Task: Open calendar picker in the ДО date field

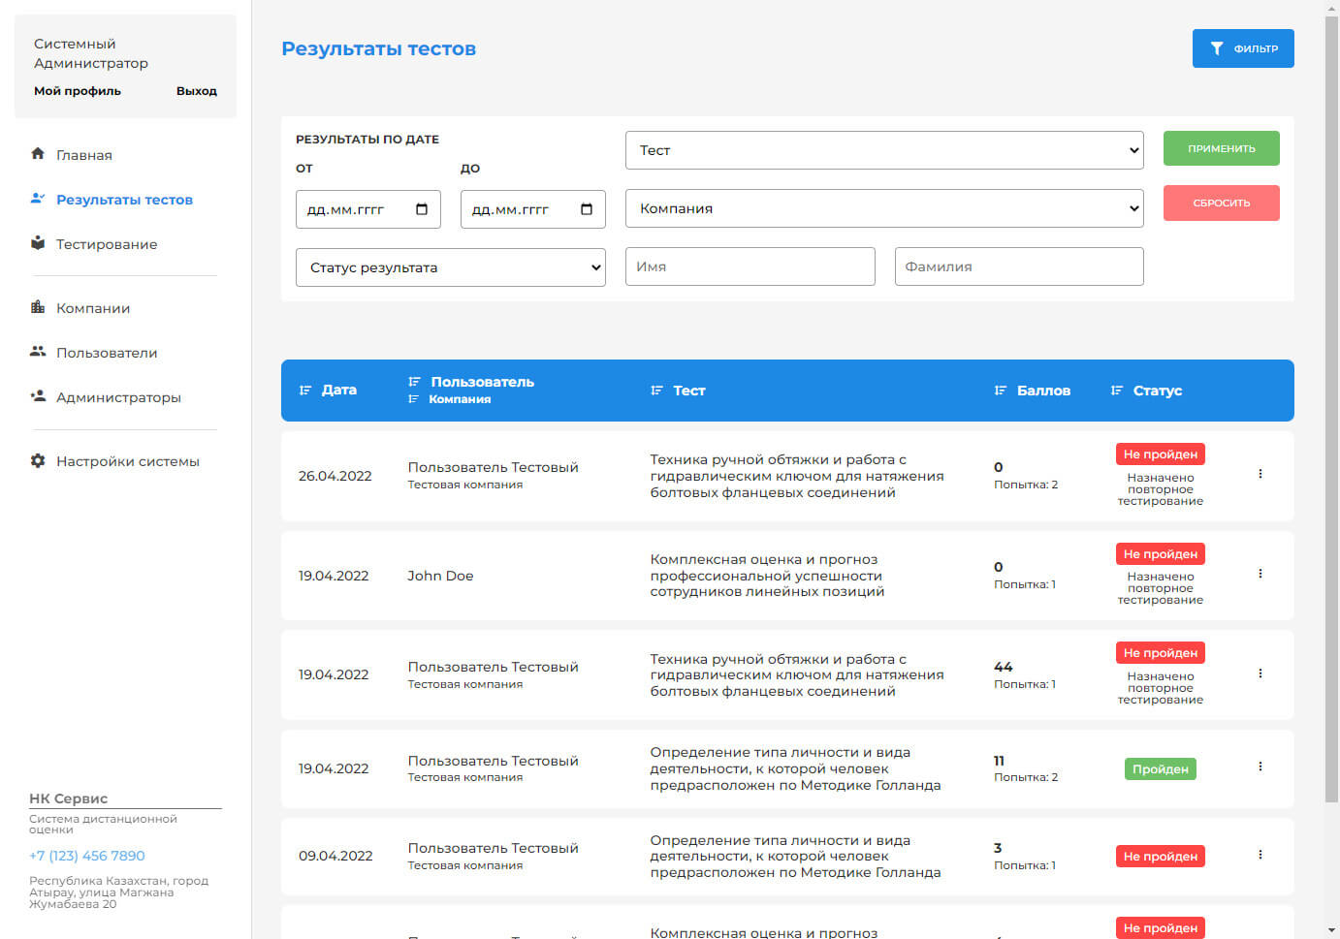Action: [x=587, y=209]
